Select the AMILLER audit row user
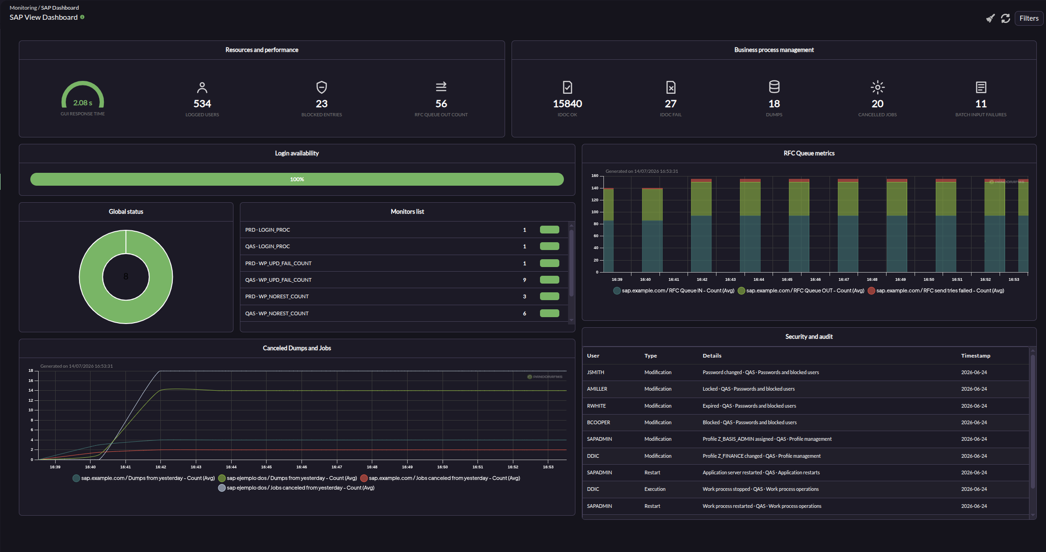Image resolution: width=1046 pixels, height=552 pixels. (597, 389)
